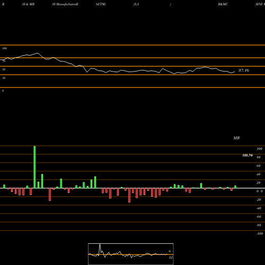Screen dimensions: 265x265
Task: Click the MR axis label -20
Action: tap(259, 200)
